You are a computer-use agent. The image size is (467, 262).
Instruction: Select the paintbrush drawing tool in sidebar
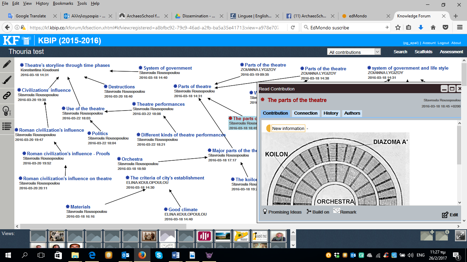(x=7, y=80)
